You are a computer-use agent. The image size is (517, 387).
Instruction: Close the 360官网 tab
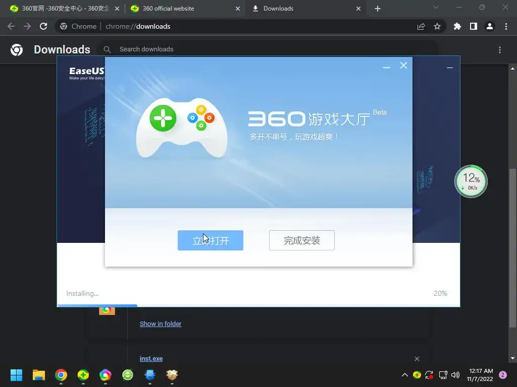coord(117,9)
